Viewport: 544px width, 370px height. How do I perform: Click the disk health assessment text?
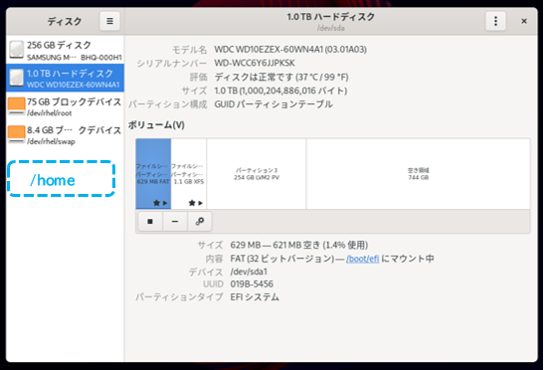point(281,77)
